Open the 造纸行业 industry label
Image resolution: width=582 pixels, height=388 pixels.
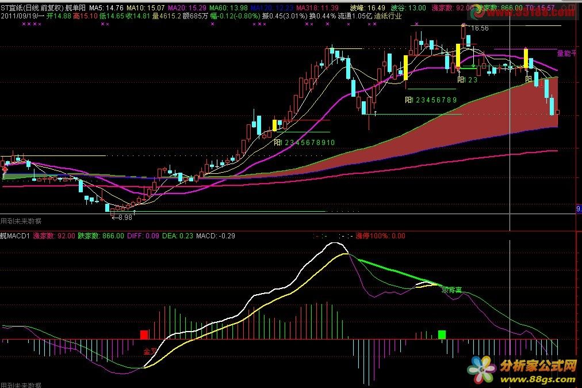pyautogui.click(x=388, y=16)
